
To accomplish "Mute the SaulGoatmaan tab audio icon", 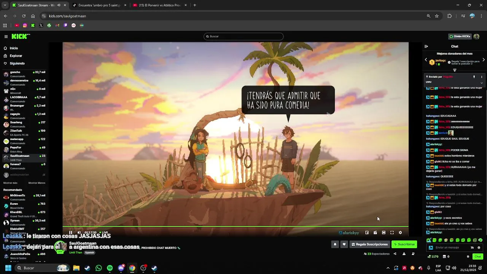I will coord(58,5).
